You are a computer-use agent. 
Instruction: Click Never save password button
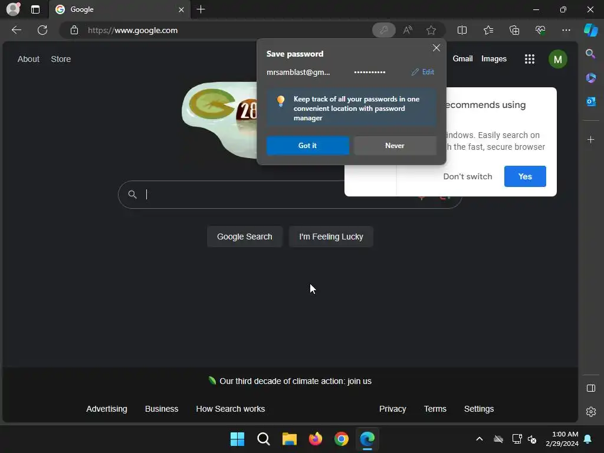pyautogui.click(x=395, y=146)
